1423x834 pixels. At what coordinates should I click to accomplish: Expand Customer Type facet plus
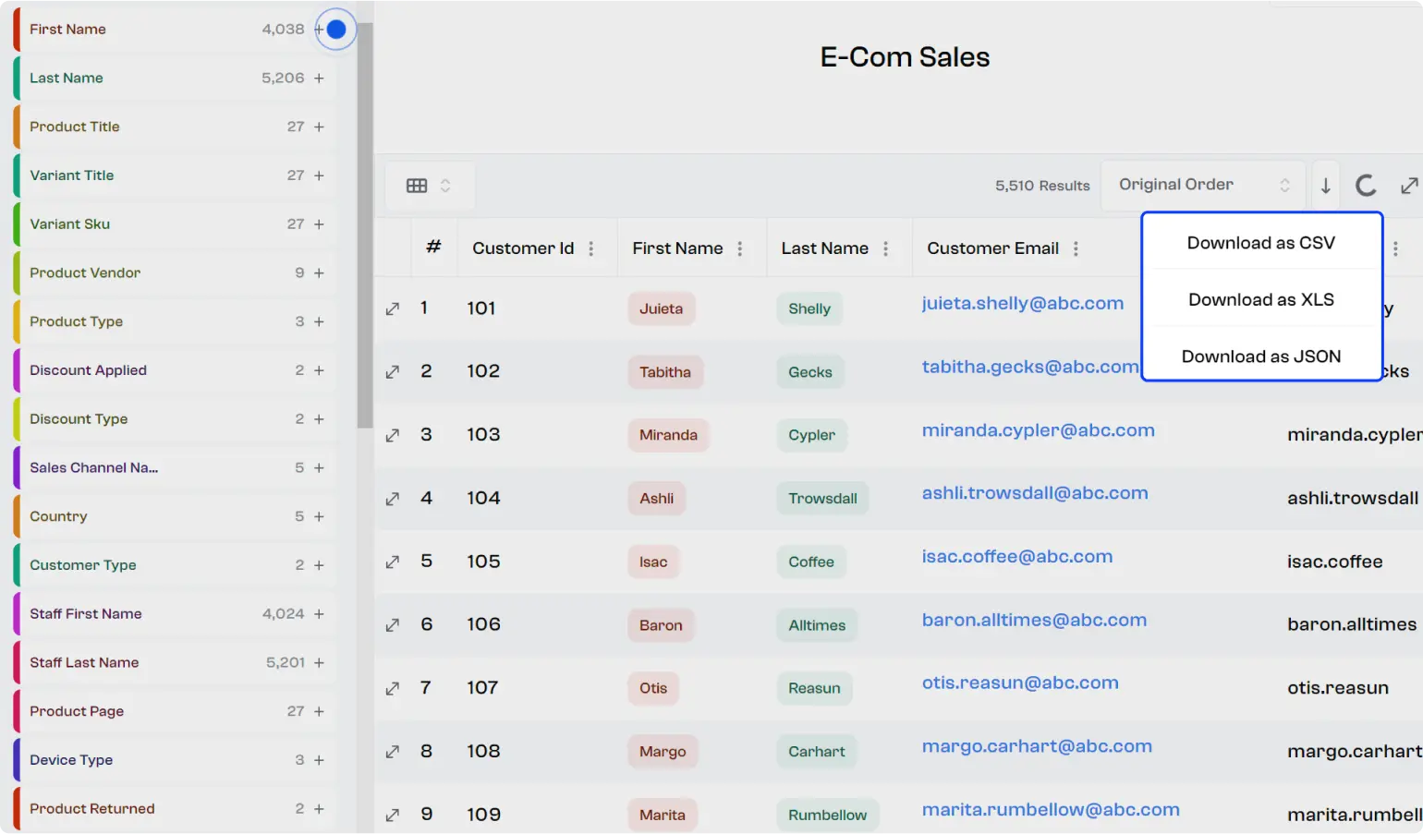click(x=319, y=565)
